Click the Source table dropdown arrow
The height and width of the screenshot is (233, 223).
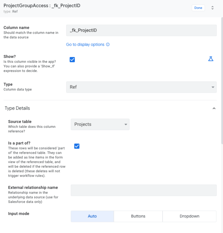126,125
